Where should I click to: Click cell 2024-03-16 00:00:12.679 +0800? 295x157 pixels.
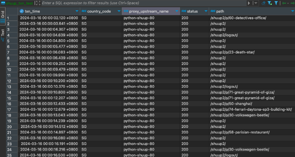tap(49, 110)
